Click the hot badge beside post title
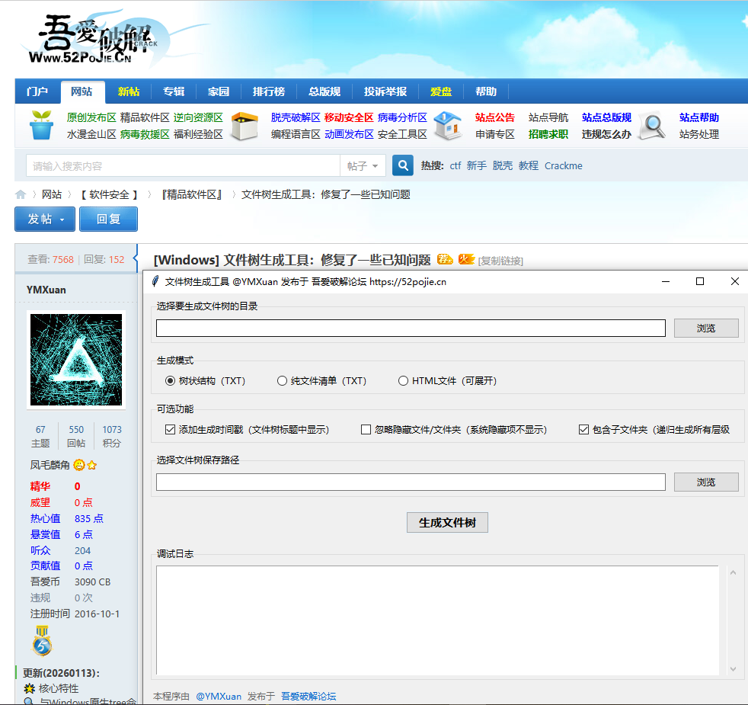The height and width of the screenshot is (705, 748). pyautogui.click(x=466, y=259)
